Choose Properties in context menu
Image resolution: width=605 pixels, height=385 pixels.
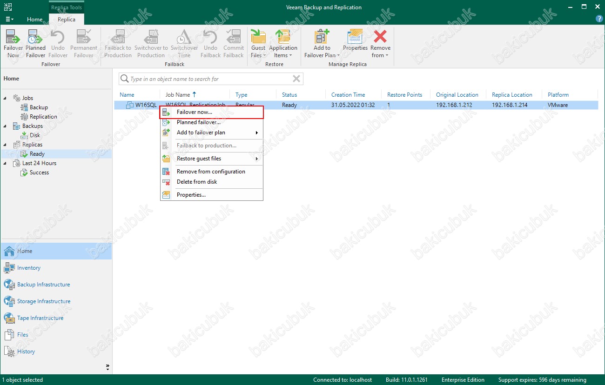coord(212,195)
